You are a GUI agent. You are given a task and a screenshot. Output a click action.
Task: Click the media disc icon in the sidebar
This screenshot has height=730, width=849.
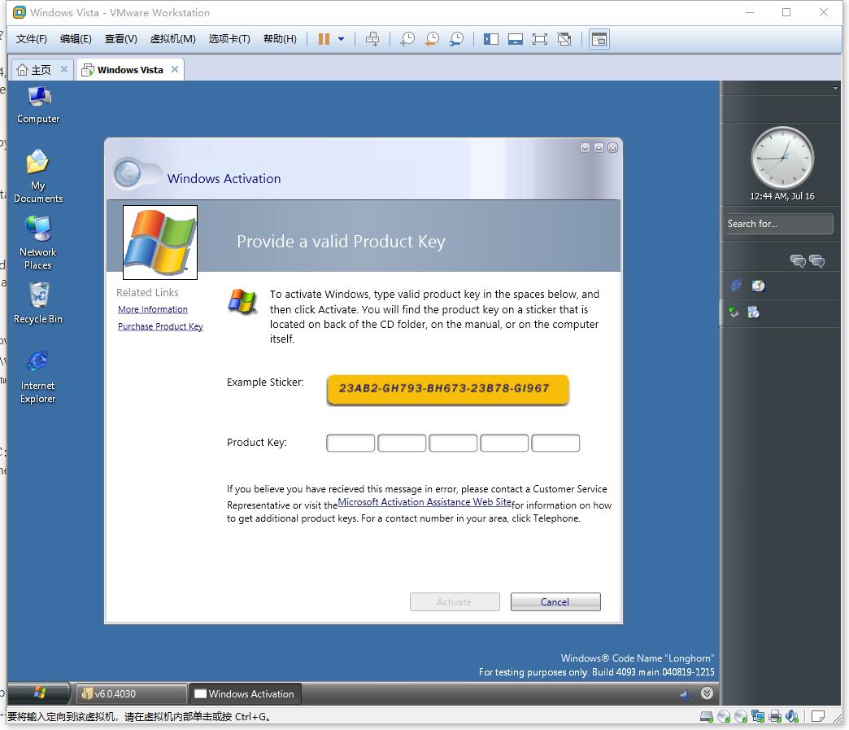click(758, 286)
